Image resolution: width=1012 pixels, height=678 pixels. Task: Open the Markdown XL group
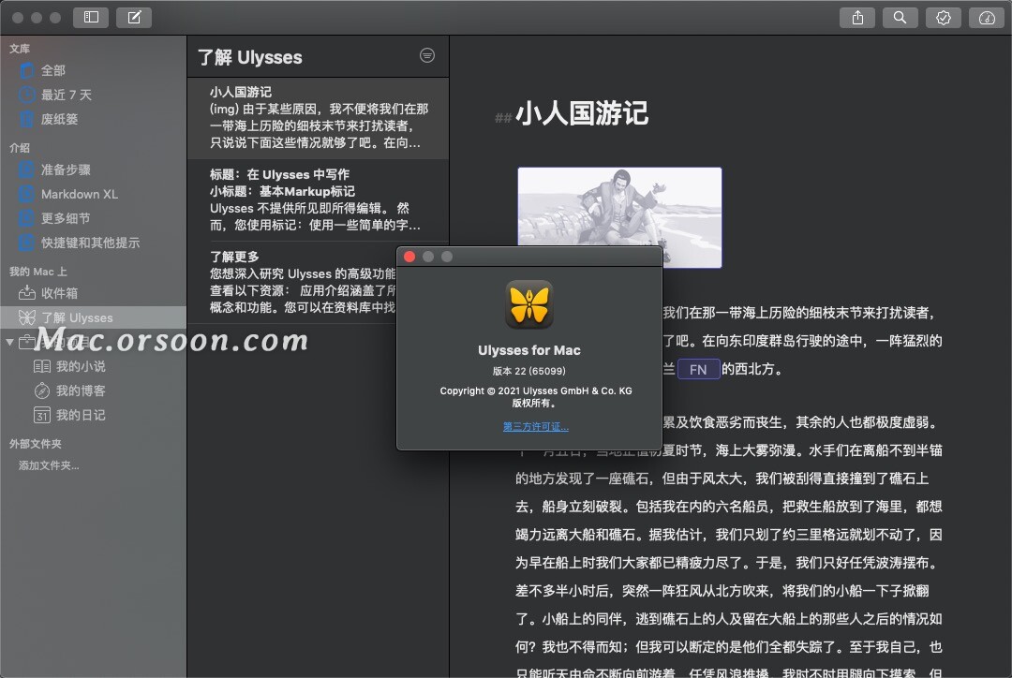pyautogui.click(x=93, y=194)
